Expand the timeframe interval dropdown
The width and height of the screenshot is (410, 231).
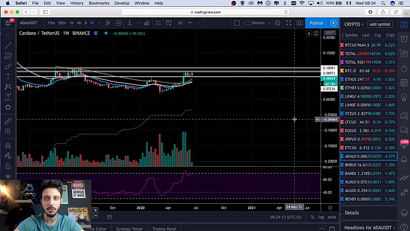point(99,23)
